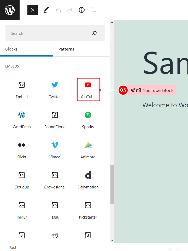The image size is (188, 251).
Task: Close the block inserter panel
Action: click(x=33, y=10)
